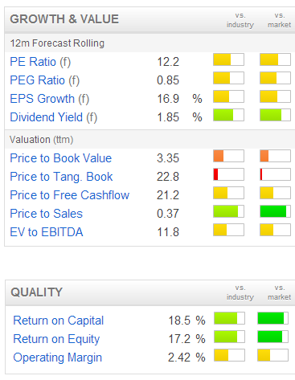Click the EPS Growth (f) link

tap(50, 99)
